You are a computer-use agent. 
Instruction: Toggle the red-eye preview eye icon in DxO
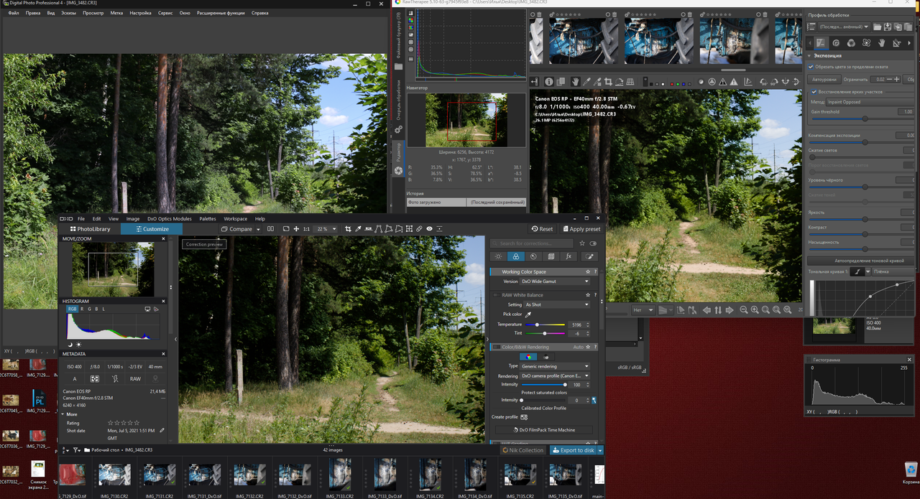pos(429,229)
